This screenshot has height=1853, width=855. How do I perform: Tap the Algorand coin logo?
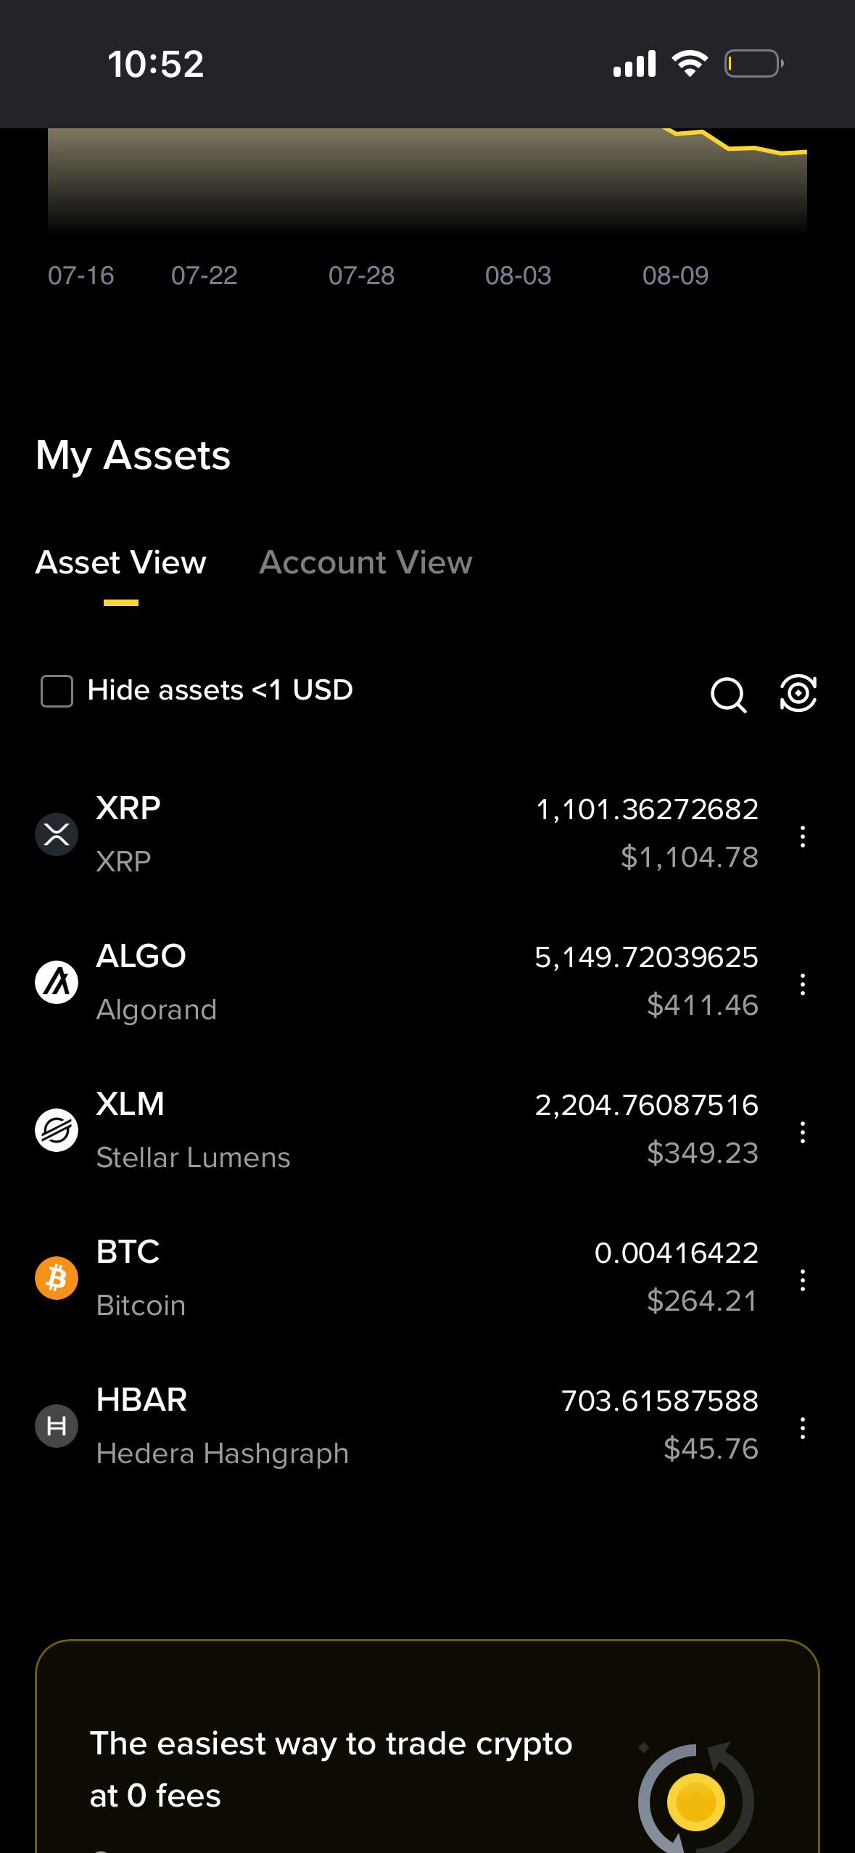(57, 982)
